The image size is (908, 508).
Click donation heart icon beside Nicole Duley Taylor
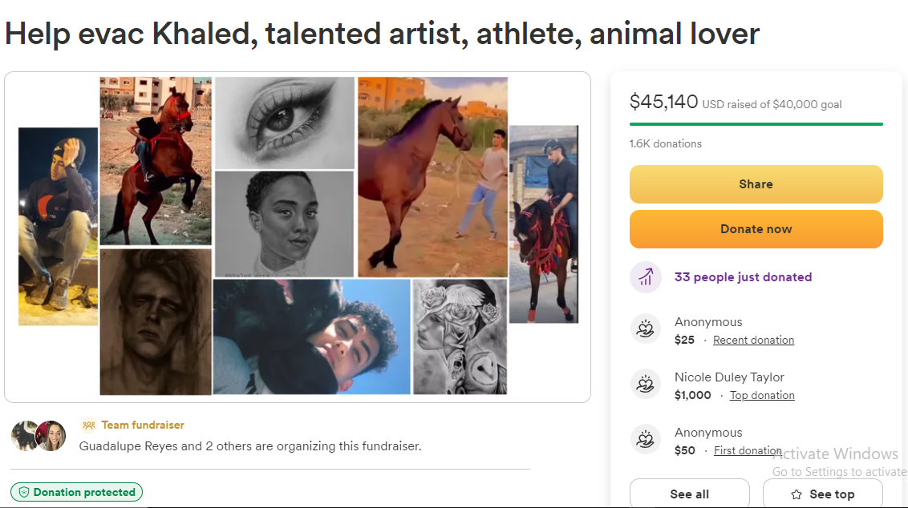[646, 384]
